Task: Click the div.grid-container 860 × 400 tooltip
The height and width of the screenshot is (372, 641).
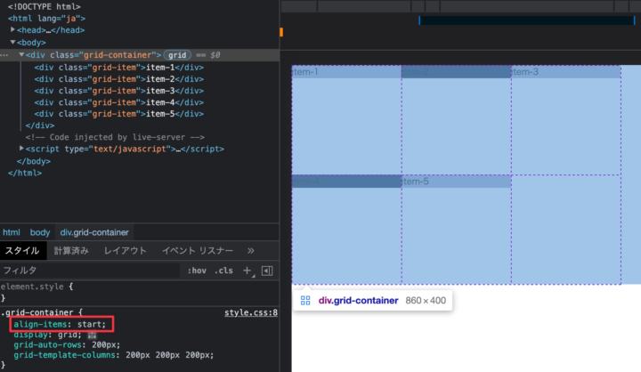Action: click(373, 301)
